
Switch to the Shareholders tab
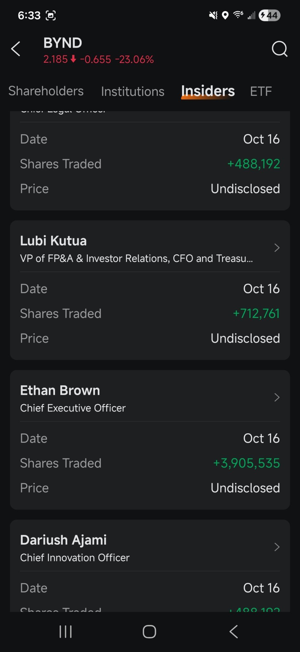(46, 91)
